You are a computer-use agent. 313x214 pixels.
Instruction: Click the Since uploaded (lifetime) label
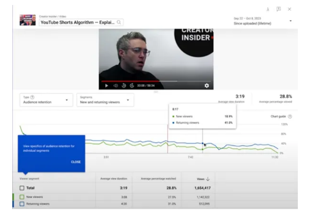252,24
